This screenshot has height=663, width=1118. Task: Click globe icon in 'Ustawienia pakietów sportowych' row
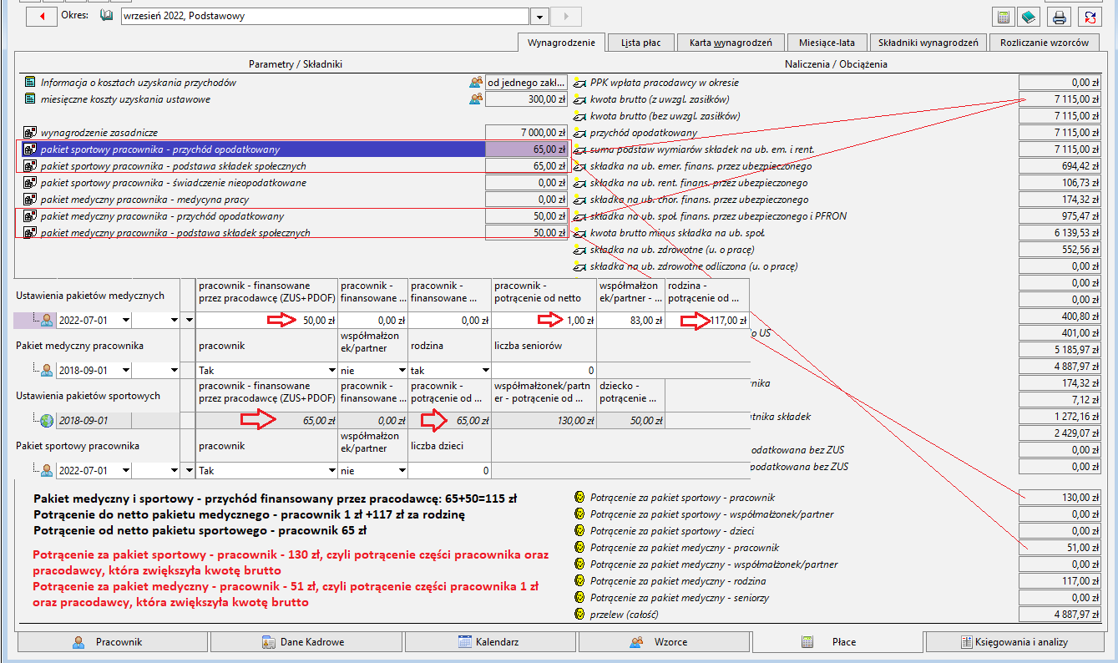[48, 421]
